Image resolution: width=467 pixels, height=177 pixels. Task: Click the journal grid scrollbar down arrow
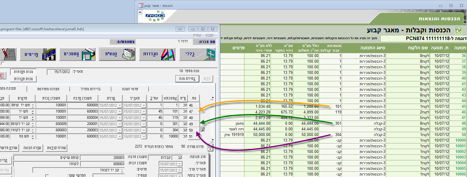click(x=212, y=140)
